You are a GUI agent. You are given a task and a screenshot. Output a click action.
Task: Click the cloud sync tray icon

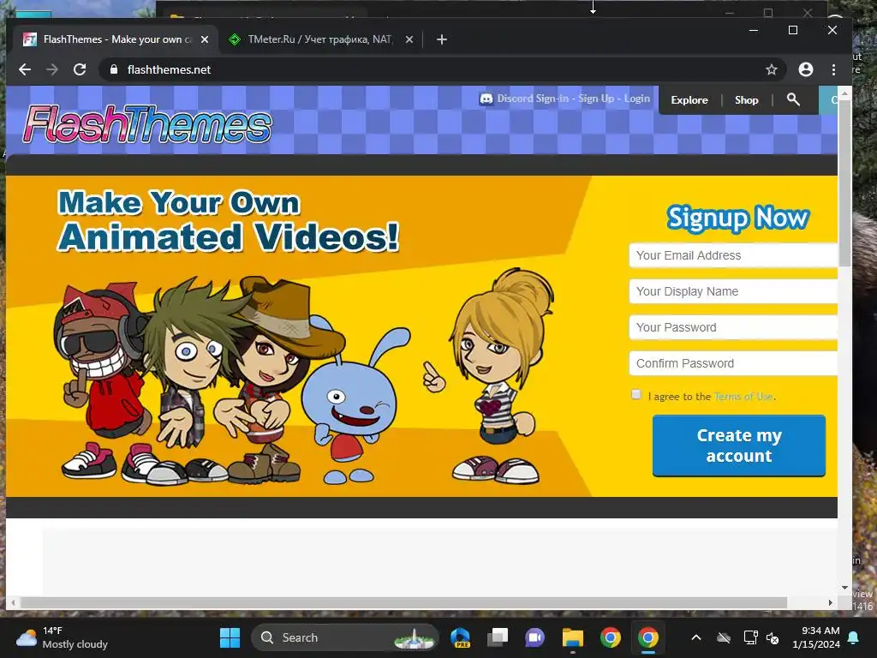click(x=724, y=637)
